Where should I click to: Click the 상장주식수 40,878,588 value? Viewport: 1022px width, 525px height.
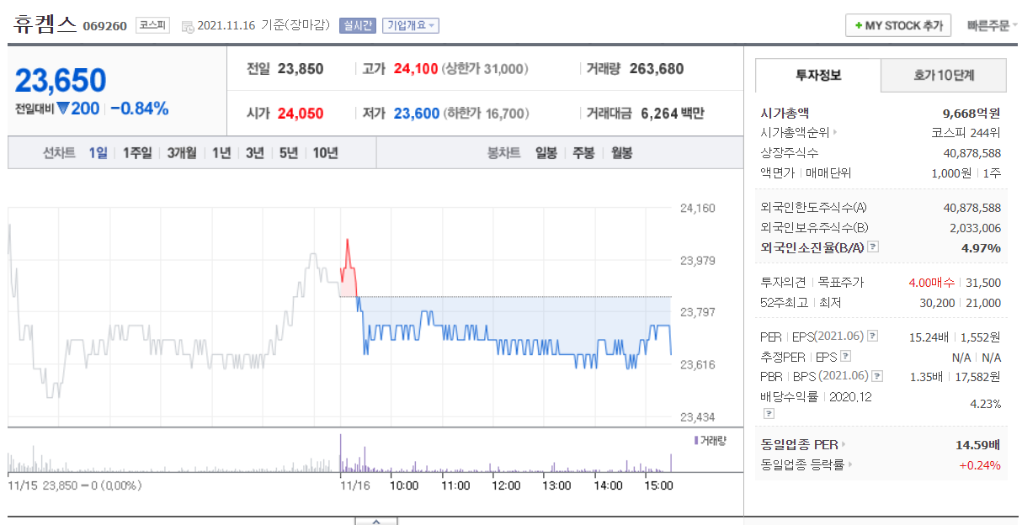pyautogui.click(x=971, y=153)
